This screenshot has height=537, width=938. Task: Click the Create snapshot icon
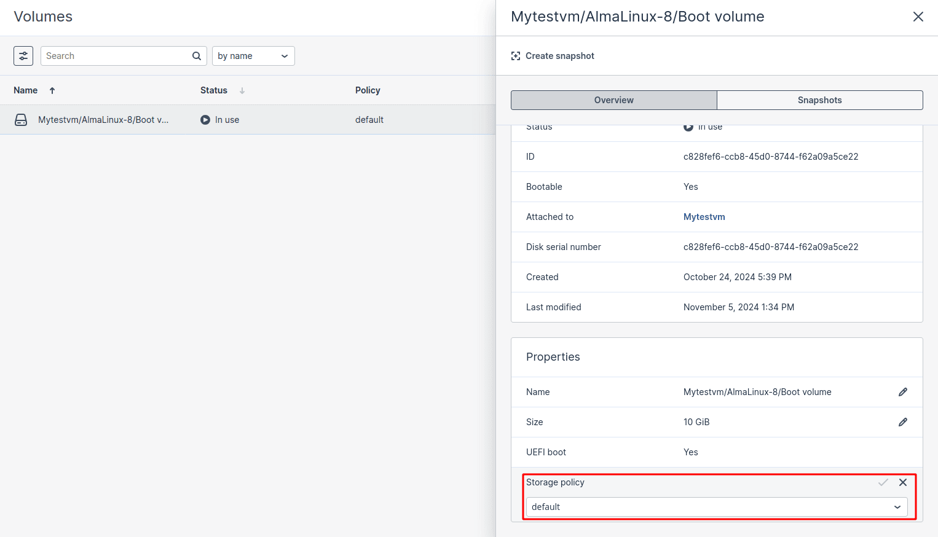pos(516,56)
